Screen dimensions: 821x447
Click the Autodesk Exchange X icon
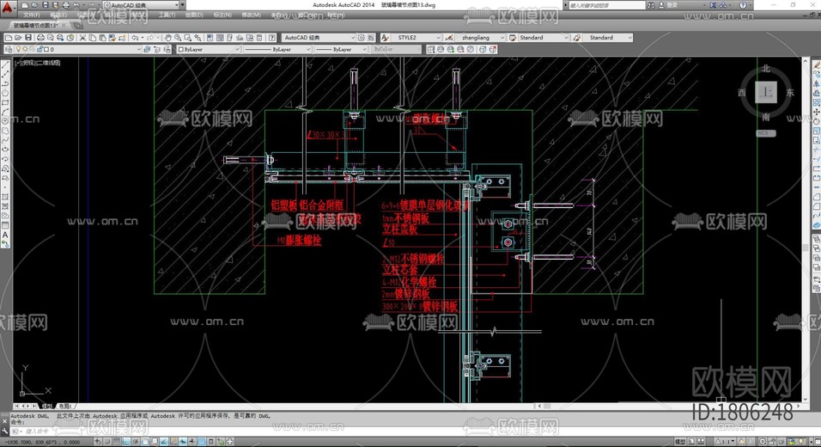coord(713,5)
